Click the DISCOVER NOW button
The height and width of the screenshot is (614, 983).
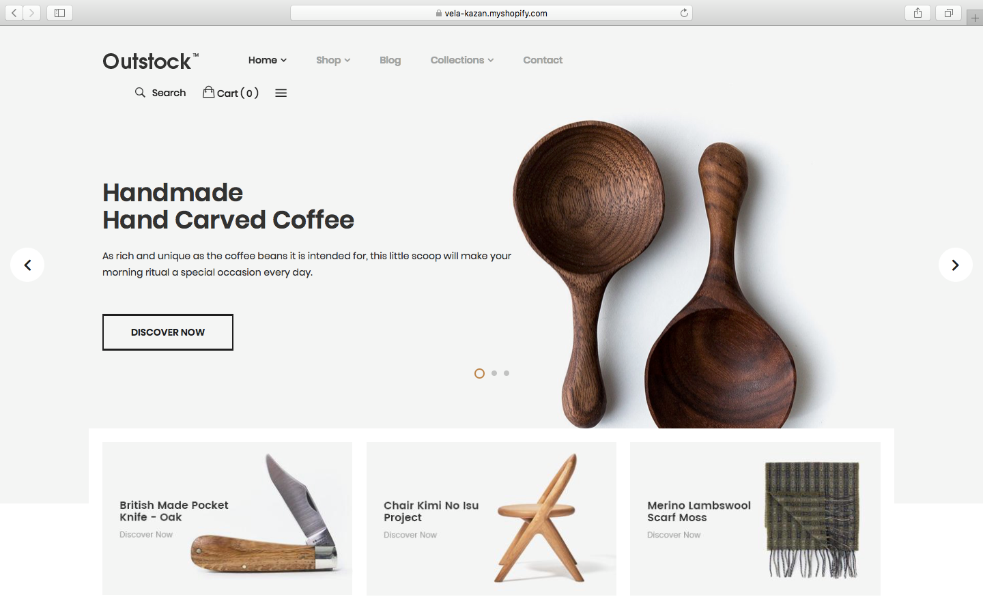(168, 332)
